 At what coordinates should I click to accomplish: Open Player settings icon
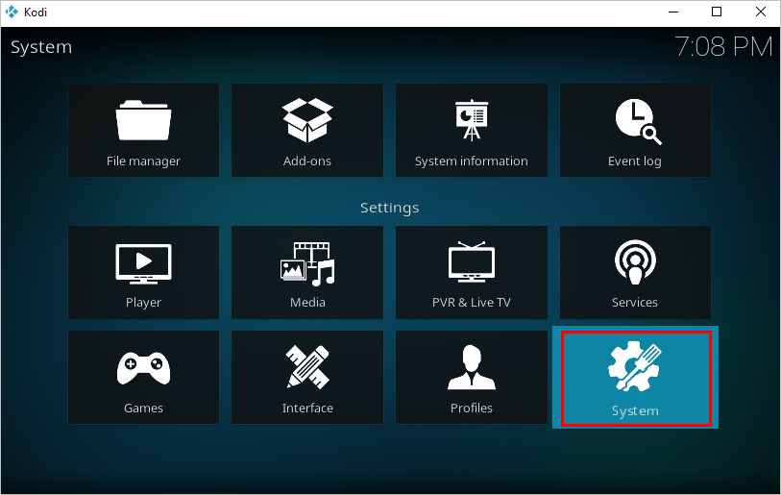pyautogui.click(x=143, y=264)
